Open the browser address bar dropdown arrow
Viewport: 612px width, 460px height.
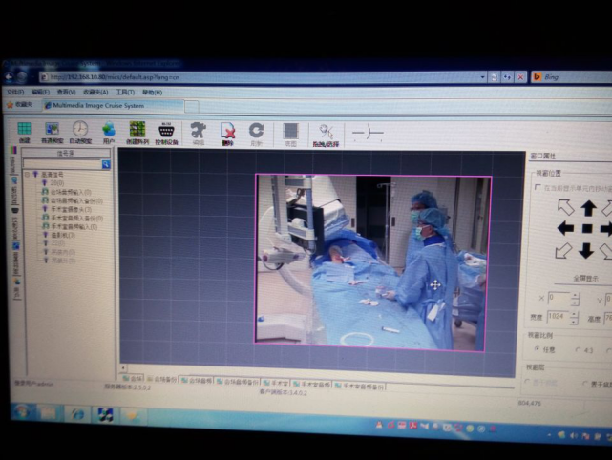pos(482,77)
